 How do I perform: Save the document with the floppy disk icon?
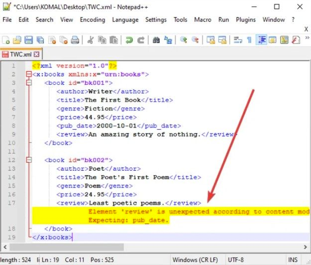tap(29, 40)
